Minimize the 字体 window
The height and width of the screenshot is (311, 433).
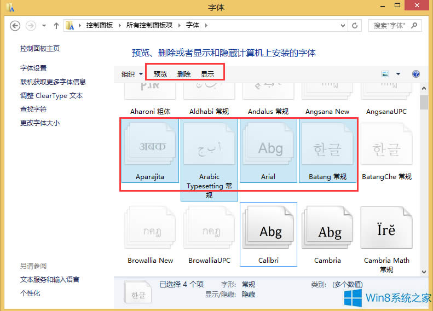[x=383, y=6]
